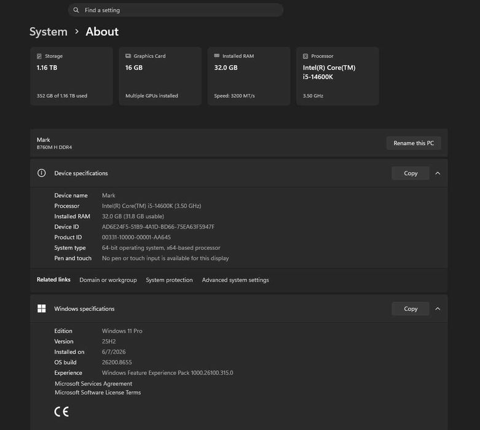Click the Device specifications info icon
This screenshot has width=480, height=430.
(x=41, y=173)
